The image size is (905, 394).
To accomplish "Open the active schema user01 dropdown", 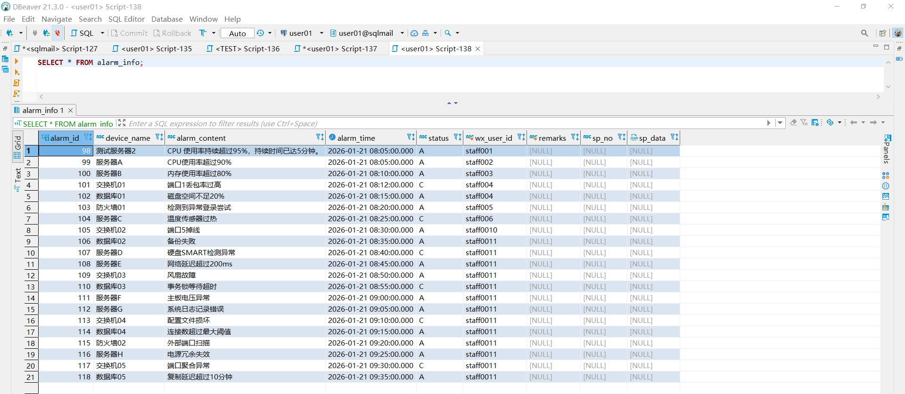I will [x=302, y=33].
